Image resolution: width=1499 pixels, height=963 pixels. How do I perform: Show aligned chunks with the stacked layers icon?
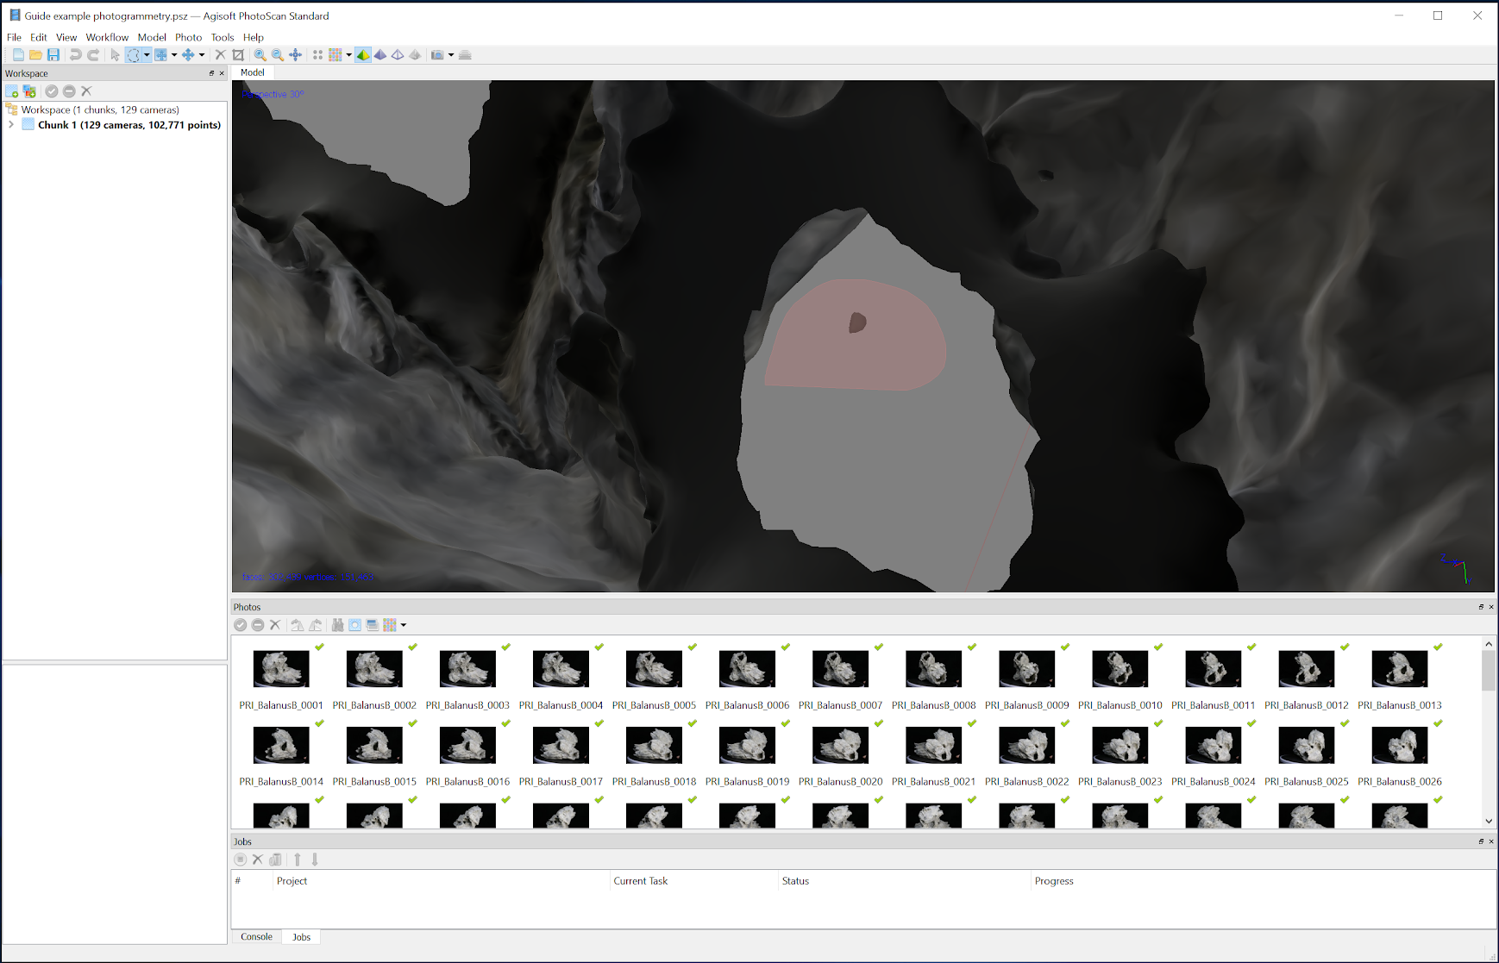[465, 55]
